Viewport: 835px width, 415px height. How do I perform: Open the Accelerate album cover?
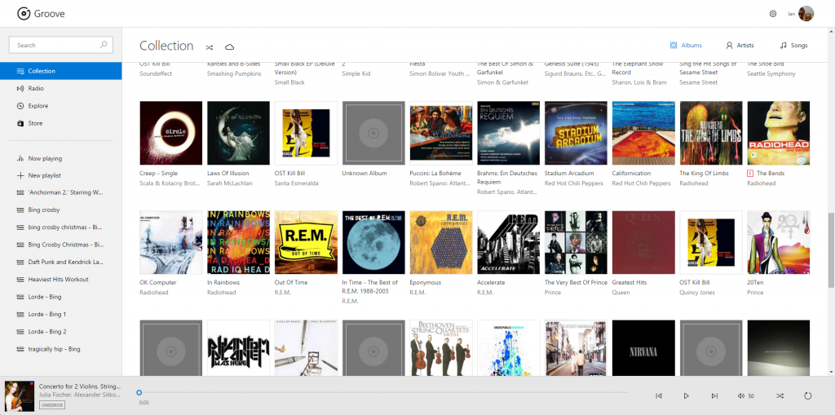click(x=509, y=242)
